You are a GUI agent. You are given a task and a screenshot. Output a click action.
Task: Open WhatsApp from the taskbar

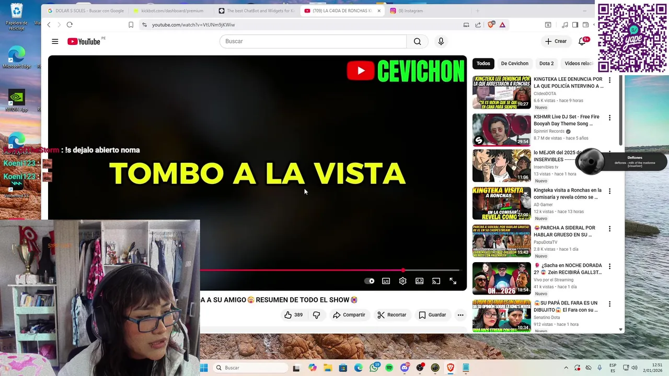coord(374,368)
